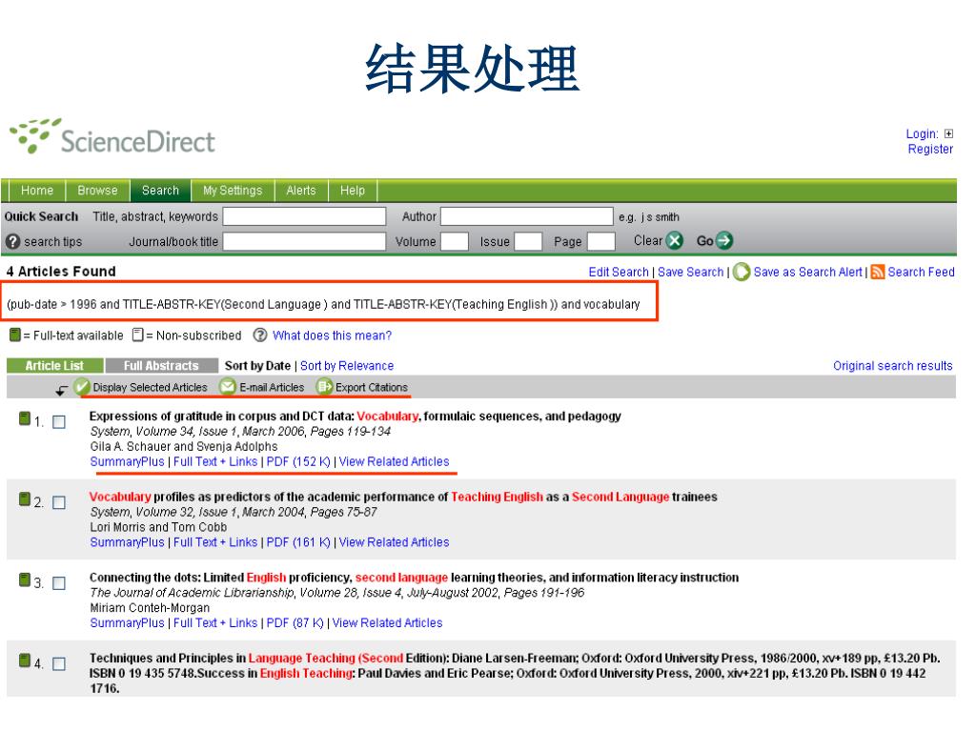
Task: Open the Login link
Action: point(922,133)
